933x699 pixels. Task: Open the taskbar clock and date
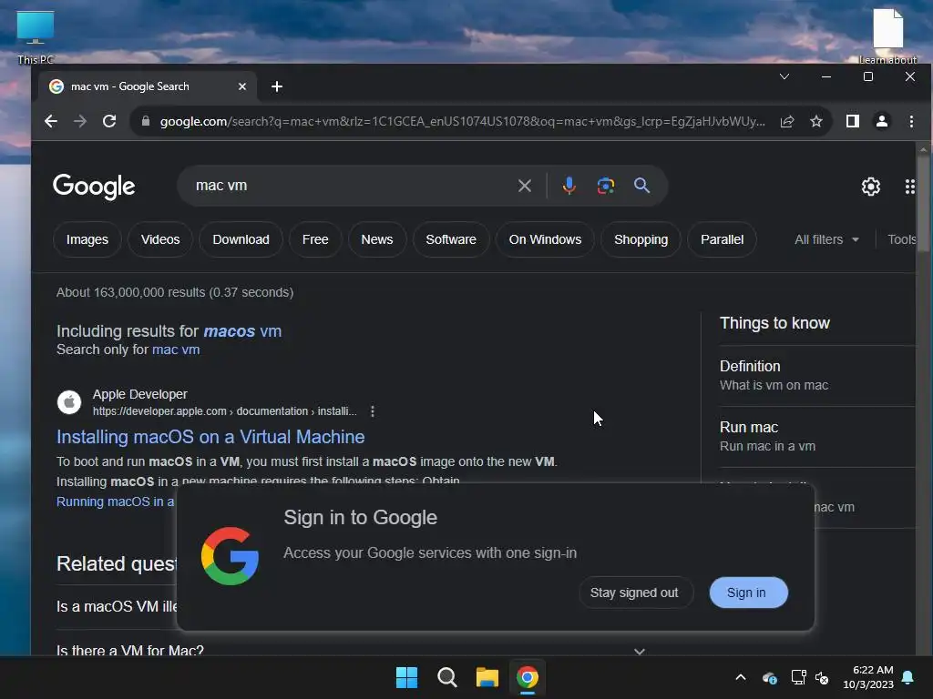click(868, 677)
